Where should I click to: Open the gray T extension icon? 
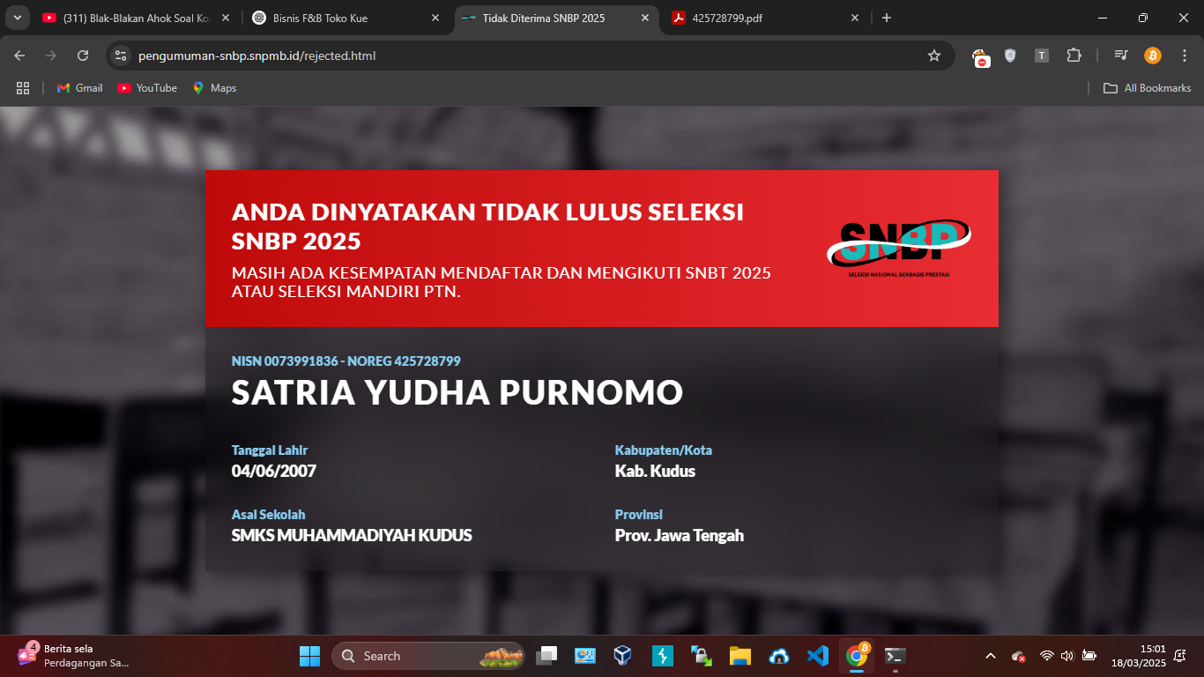pos(1042,56)
